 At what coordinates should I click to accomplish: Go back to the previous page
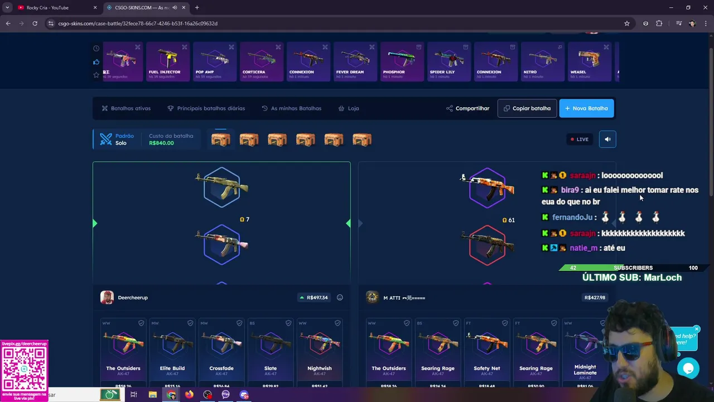click(x=8, y=23)
